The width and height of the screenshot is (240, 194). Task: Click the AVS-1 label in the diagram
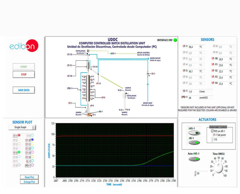click(x=113, y=53)
